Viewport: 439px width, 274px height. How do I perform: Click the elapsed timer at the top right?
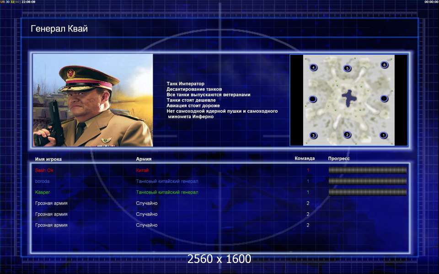(431, 2)
